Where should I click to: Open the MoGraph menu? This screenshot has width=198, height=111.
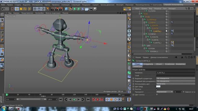click(x=120, y=5)
